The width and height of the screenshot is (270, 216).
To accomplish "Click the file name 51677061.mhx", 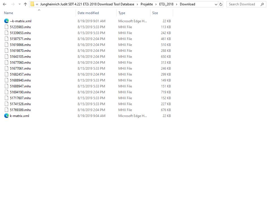I will pos(20,69).
